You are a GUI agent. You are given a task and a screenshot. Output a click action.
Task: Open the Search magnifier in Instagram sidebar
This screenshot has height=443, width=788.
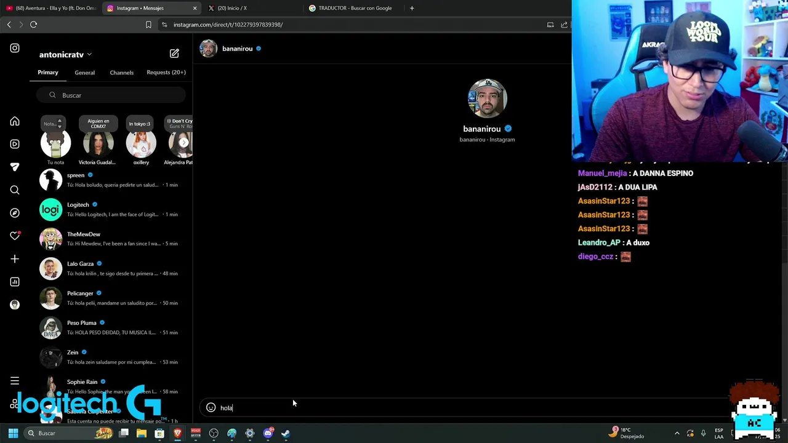(15, 190)
